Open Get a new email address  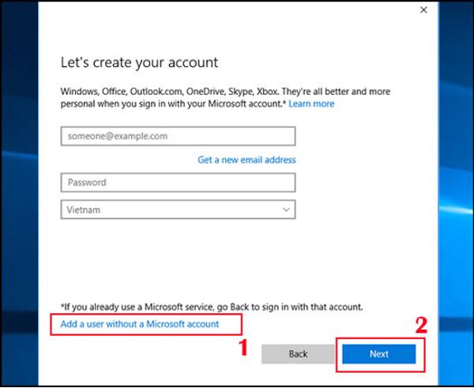246,159
